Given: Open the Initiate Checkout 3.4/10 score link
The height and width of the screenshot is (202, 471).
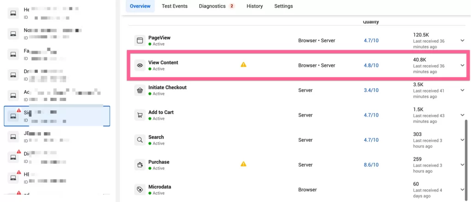Looking at the screenshot, I should [x=371, y=90].
